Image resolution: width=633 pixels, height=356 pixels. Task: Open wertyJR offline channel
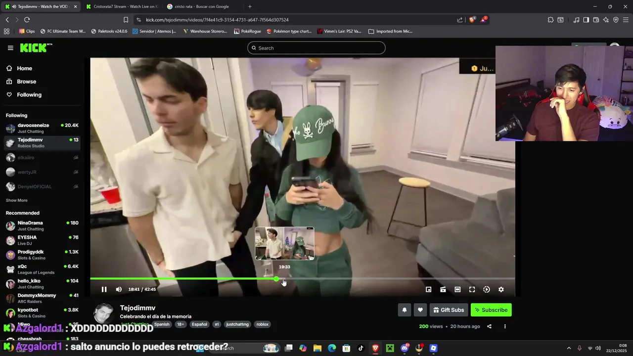click(x=42, y=172)
